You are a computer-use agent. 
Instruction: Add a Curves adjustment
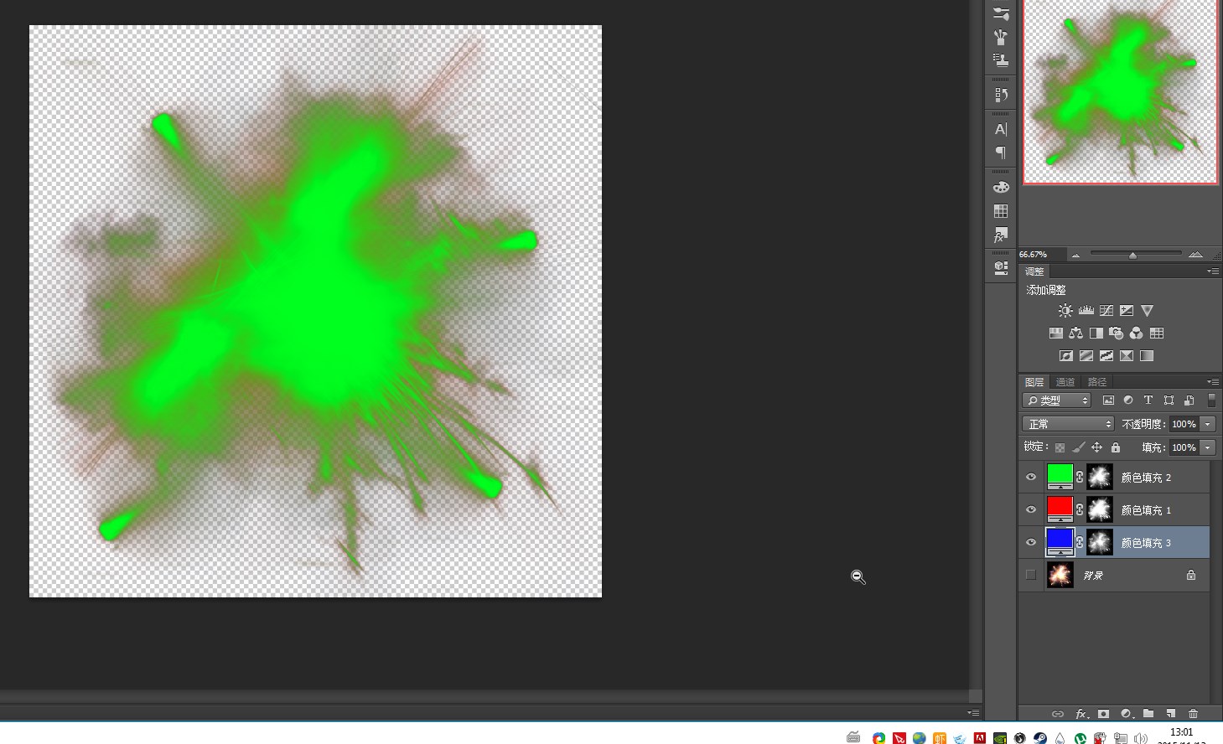[1106, 311]
